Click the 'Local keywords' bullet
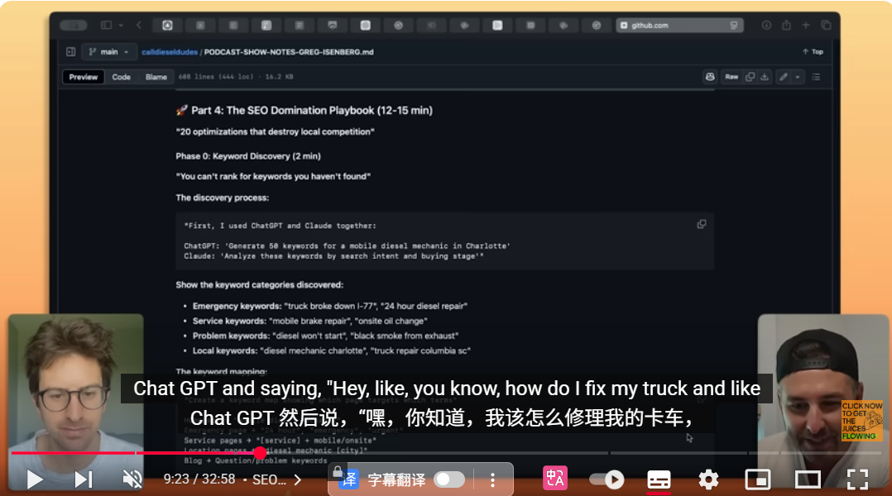This screenshot has height=496, width=892. (331, 351)
